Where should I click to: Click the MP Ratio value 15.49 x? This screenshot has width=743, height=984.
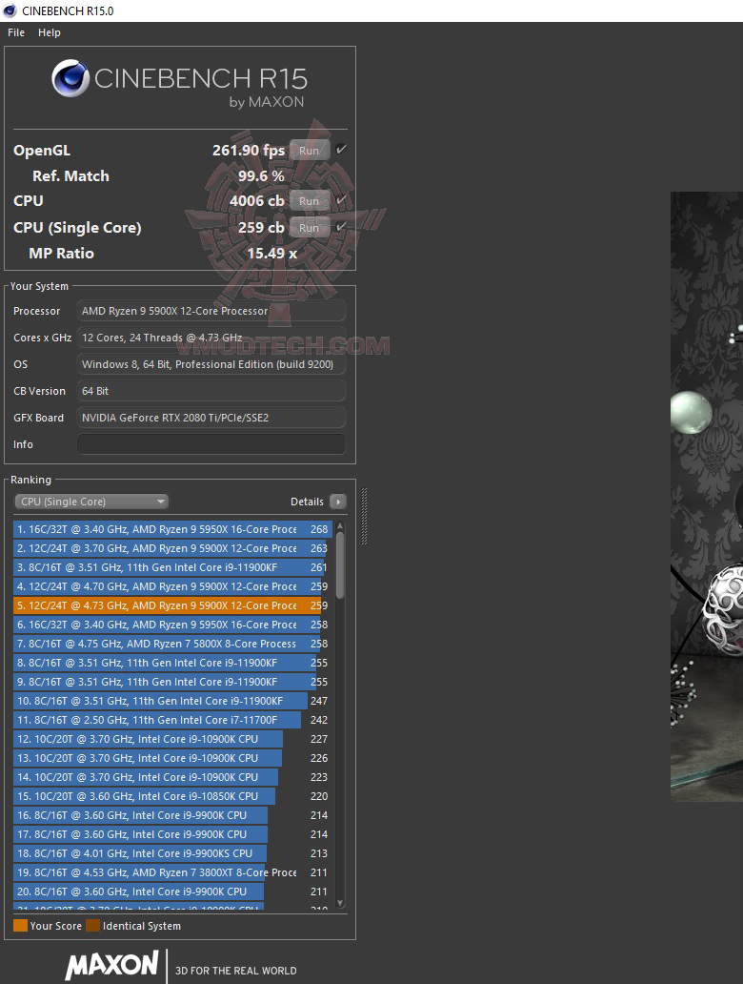272,254
